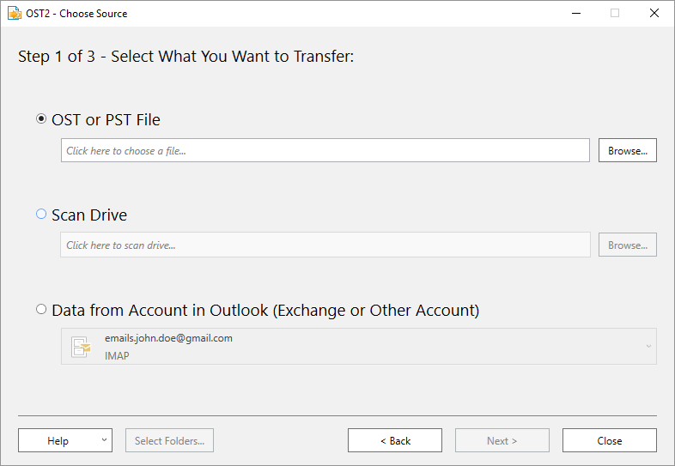Click the 'Click here to choose a file' field
The height and width of the screenshot is (466, 675).
tap(325, 150)
